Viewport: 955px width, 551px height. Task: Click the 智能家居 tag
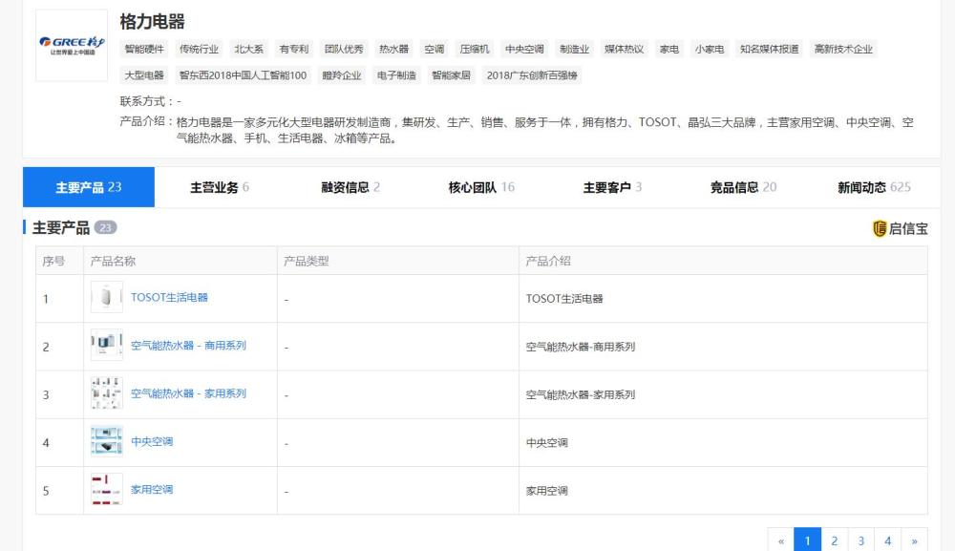pos(452,75)
